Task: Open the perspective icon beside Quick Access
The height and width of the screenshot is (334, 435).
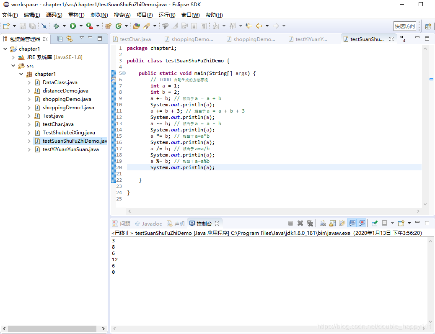Action: 428,26
